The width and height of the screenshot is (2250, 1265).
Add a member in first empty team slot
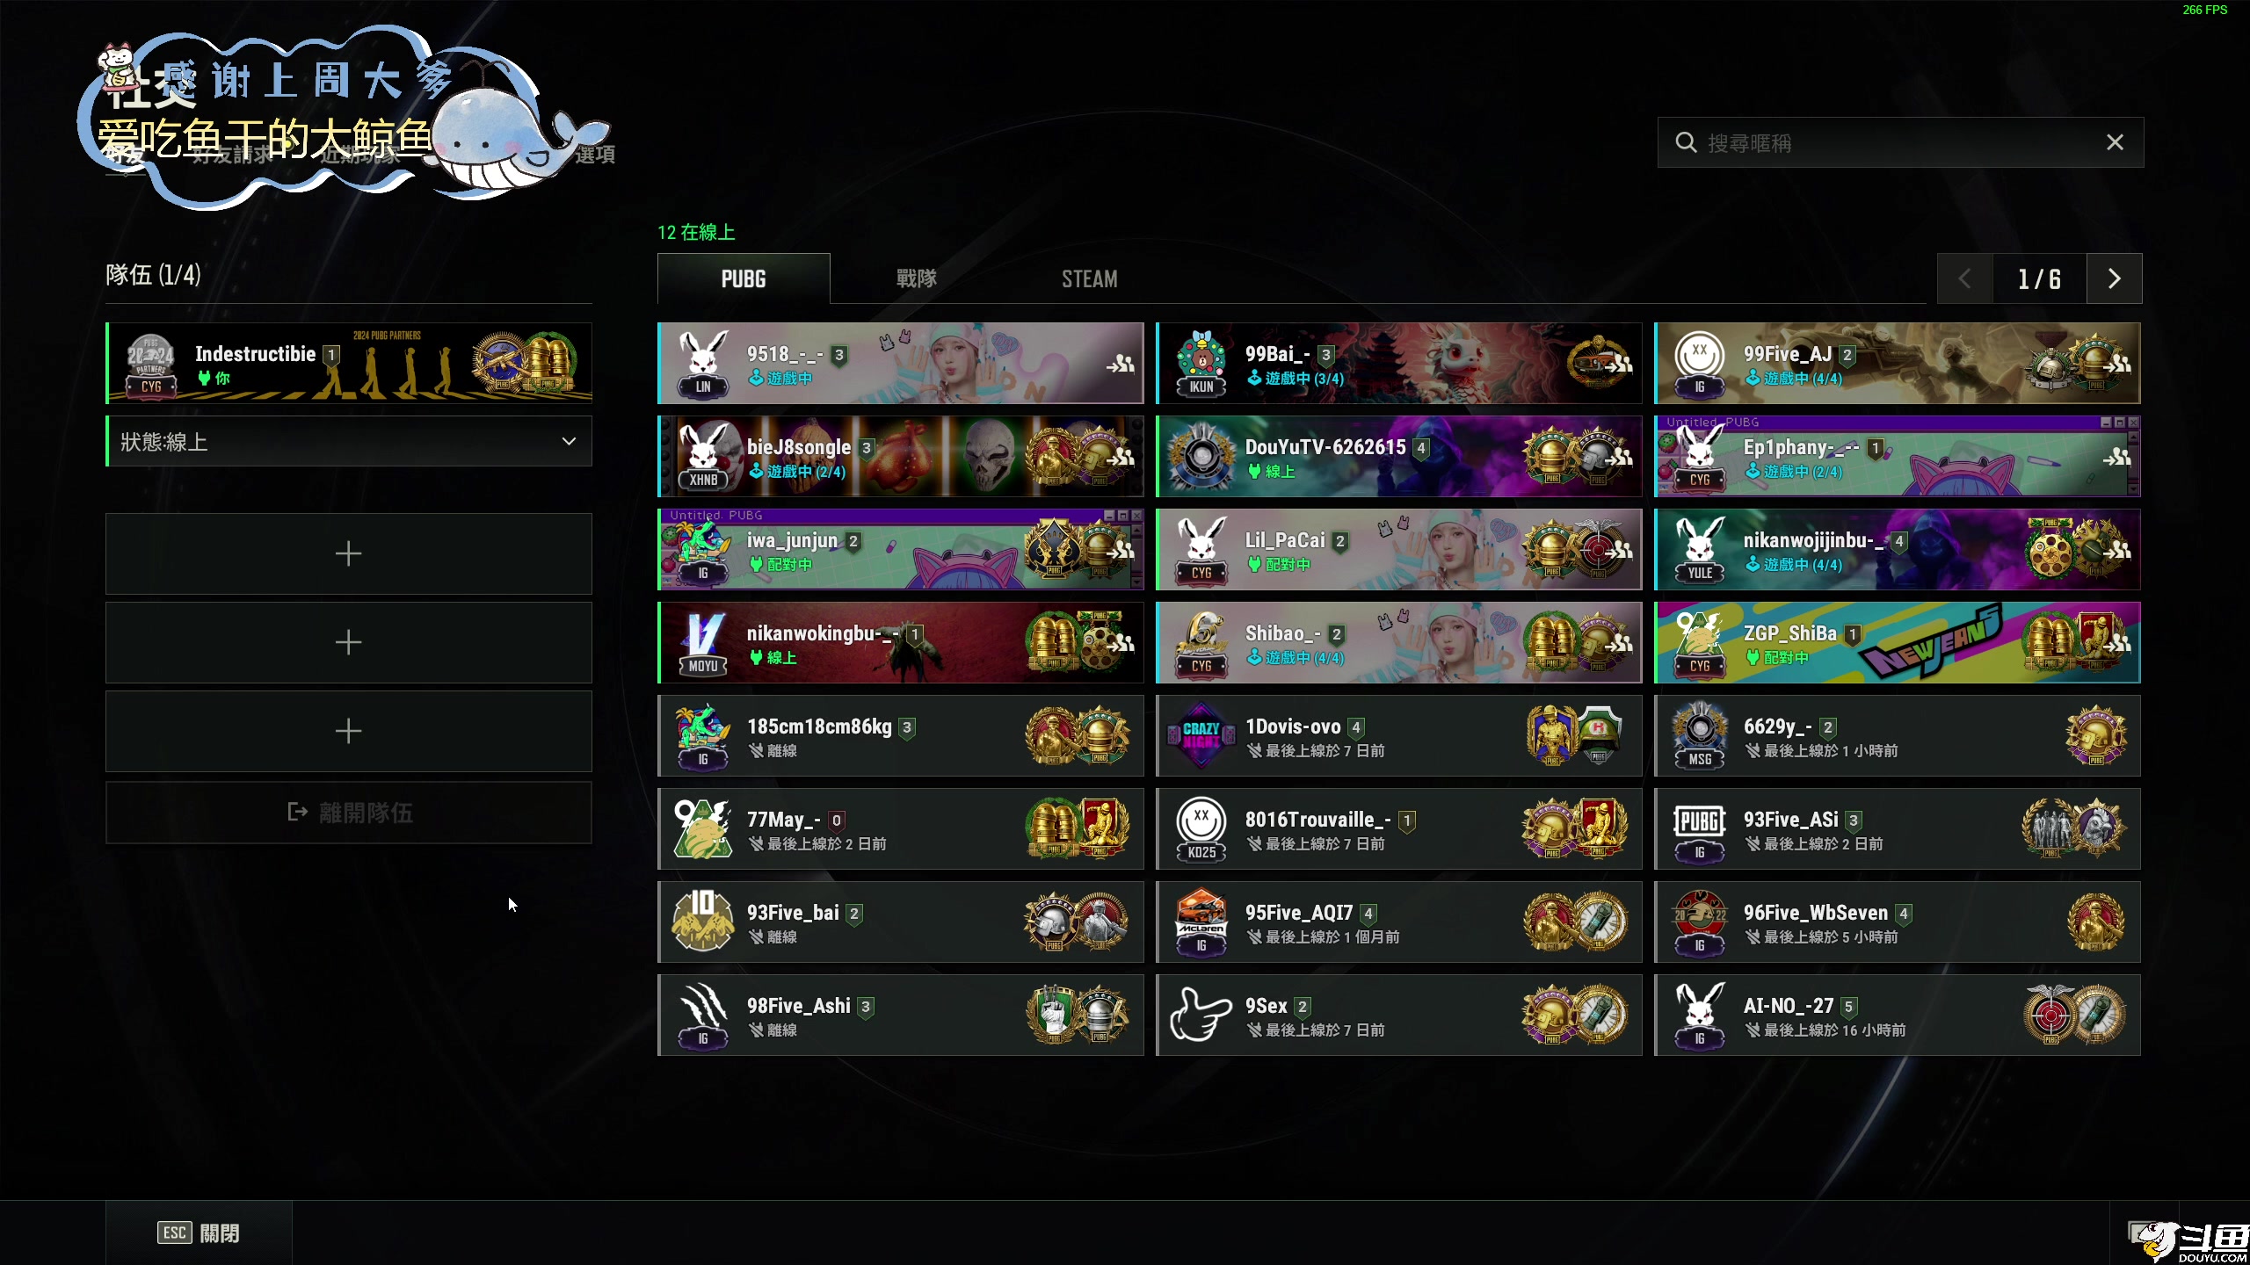(x=349, y=553)
